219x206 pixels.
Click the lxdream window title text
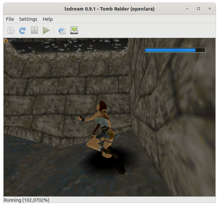(109, 9)
